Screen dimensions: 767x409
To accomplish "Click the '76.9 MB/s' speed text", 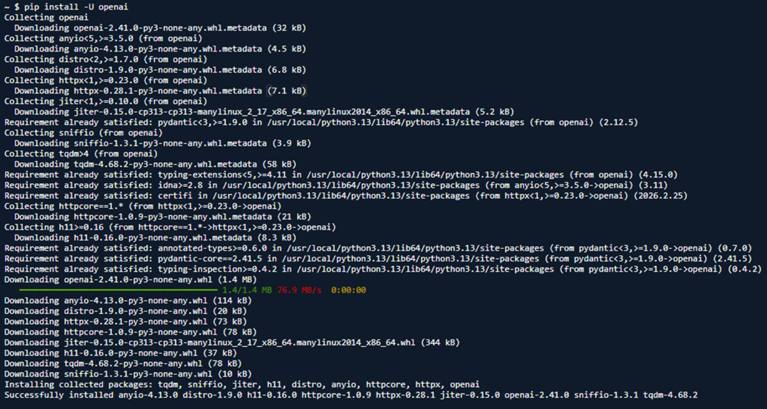I will (x=300, y=290).
